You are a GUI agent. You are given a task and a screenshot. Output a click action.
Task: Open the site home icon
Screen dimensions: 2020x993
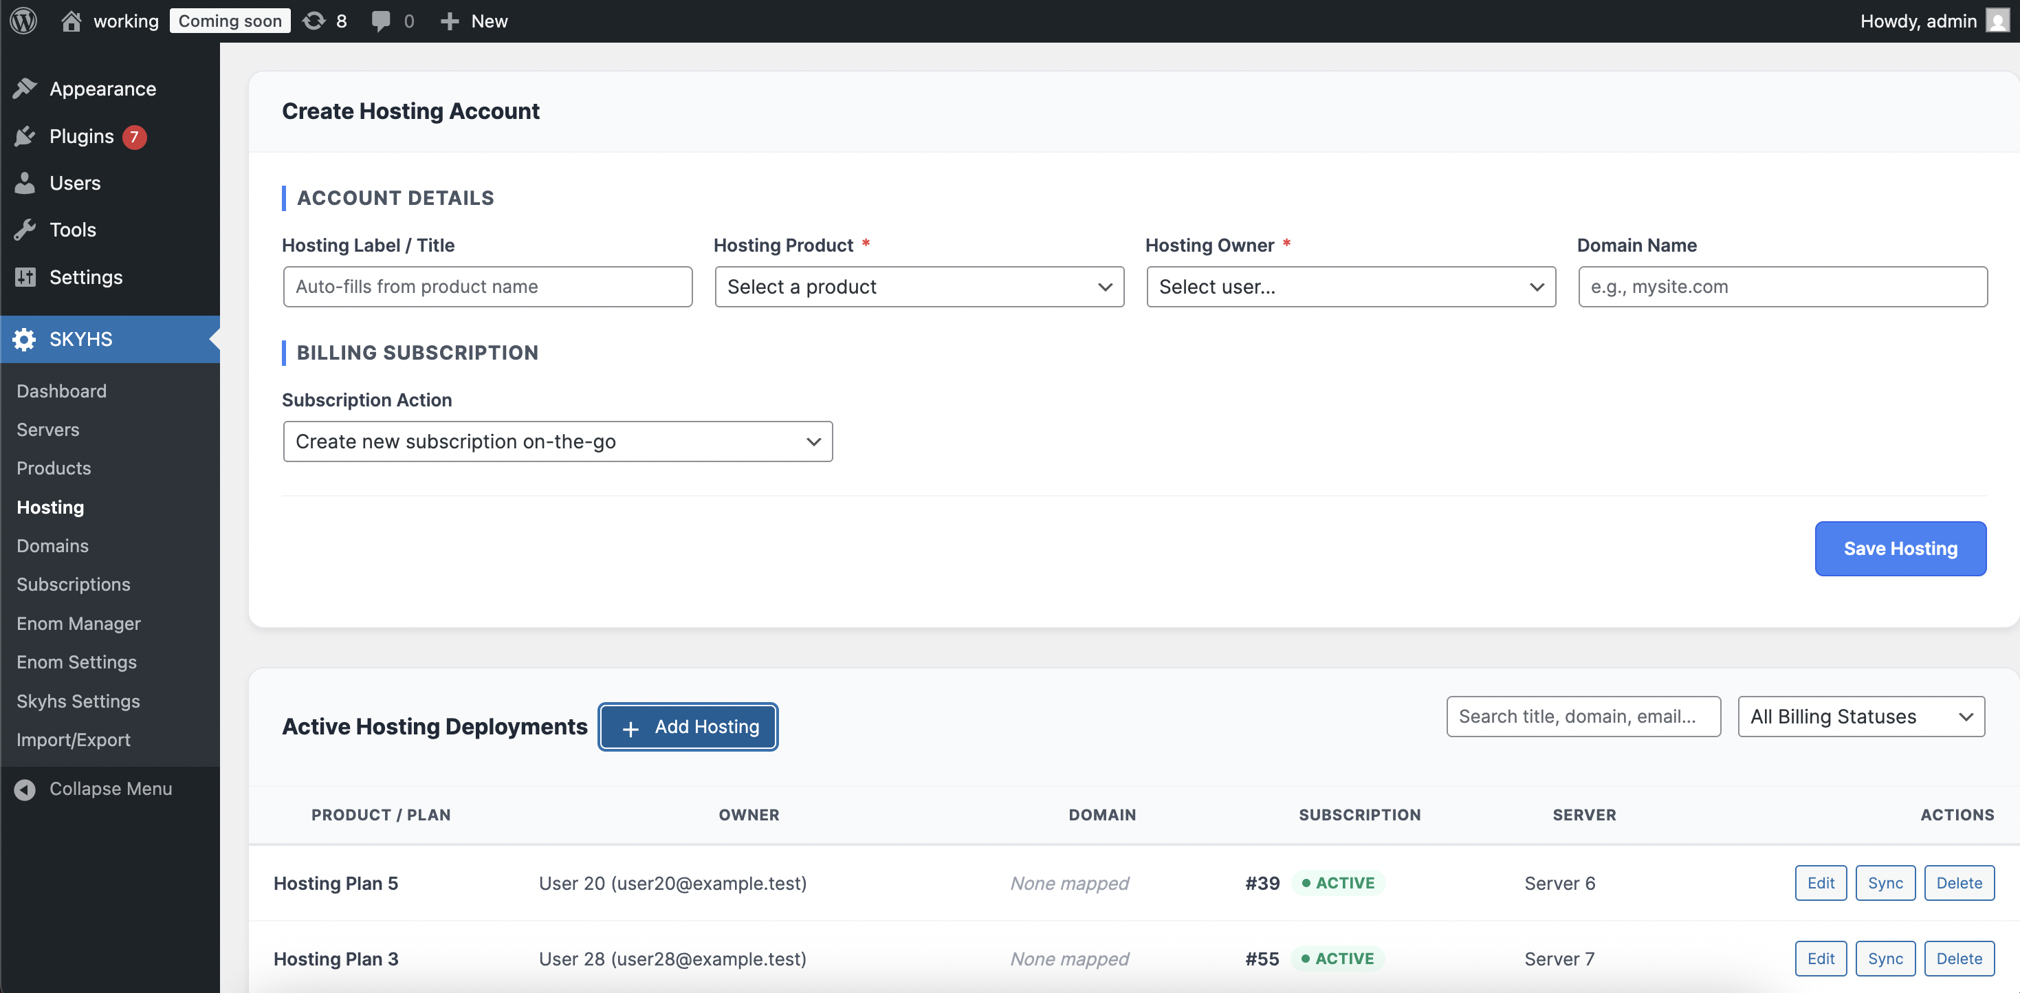click(x=72, y=21)
